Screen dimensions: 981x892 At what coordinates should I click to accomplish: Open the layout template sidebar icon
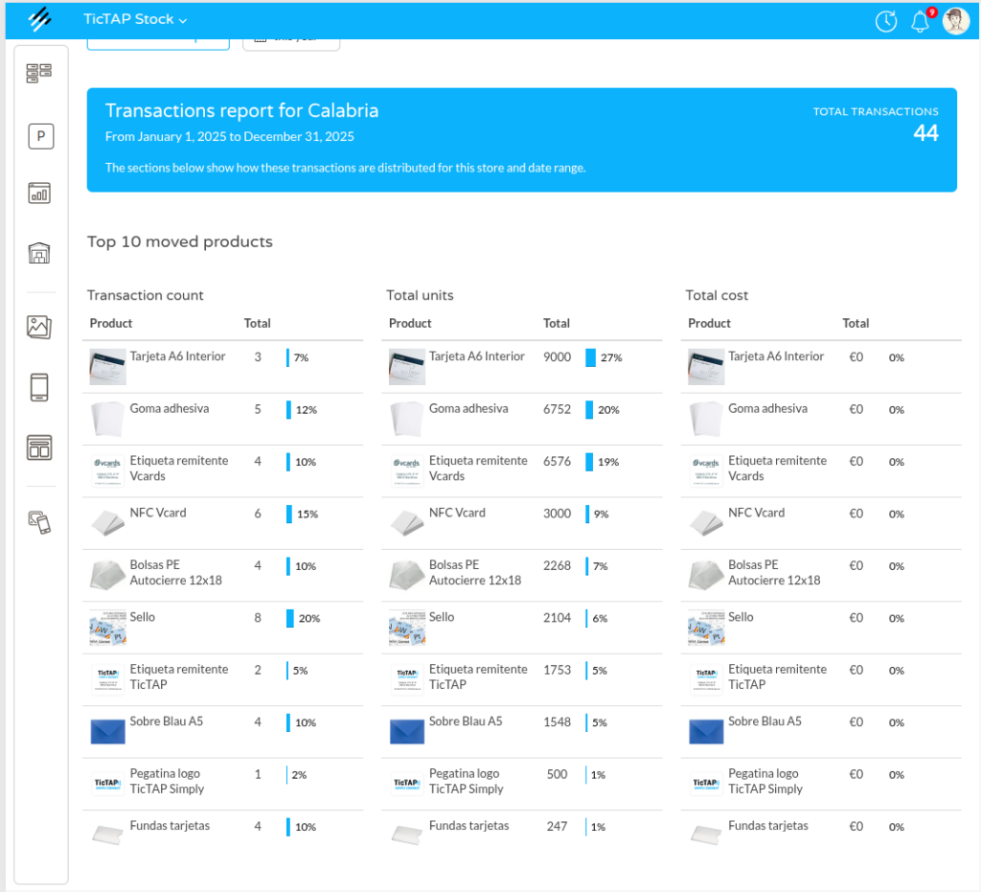click(39, 447)
